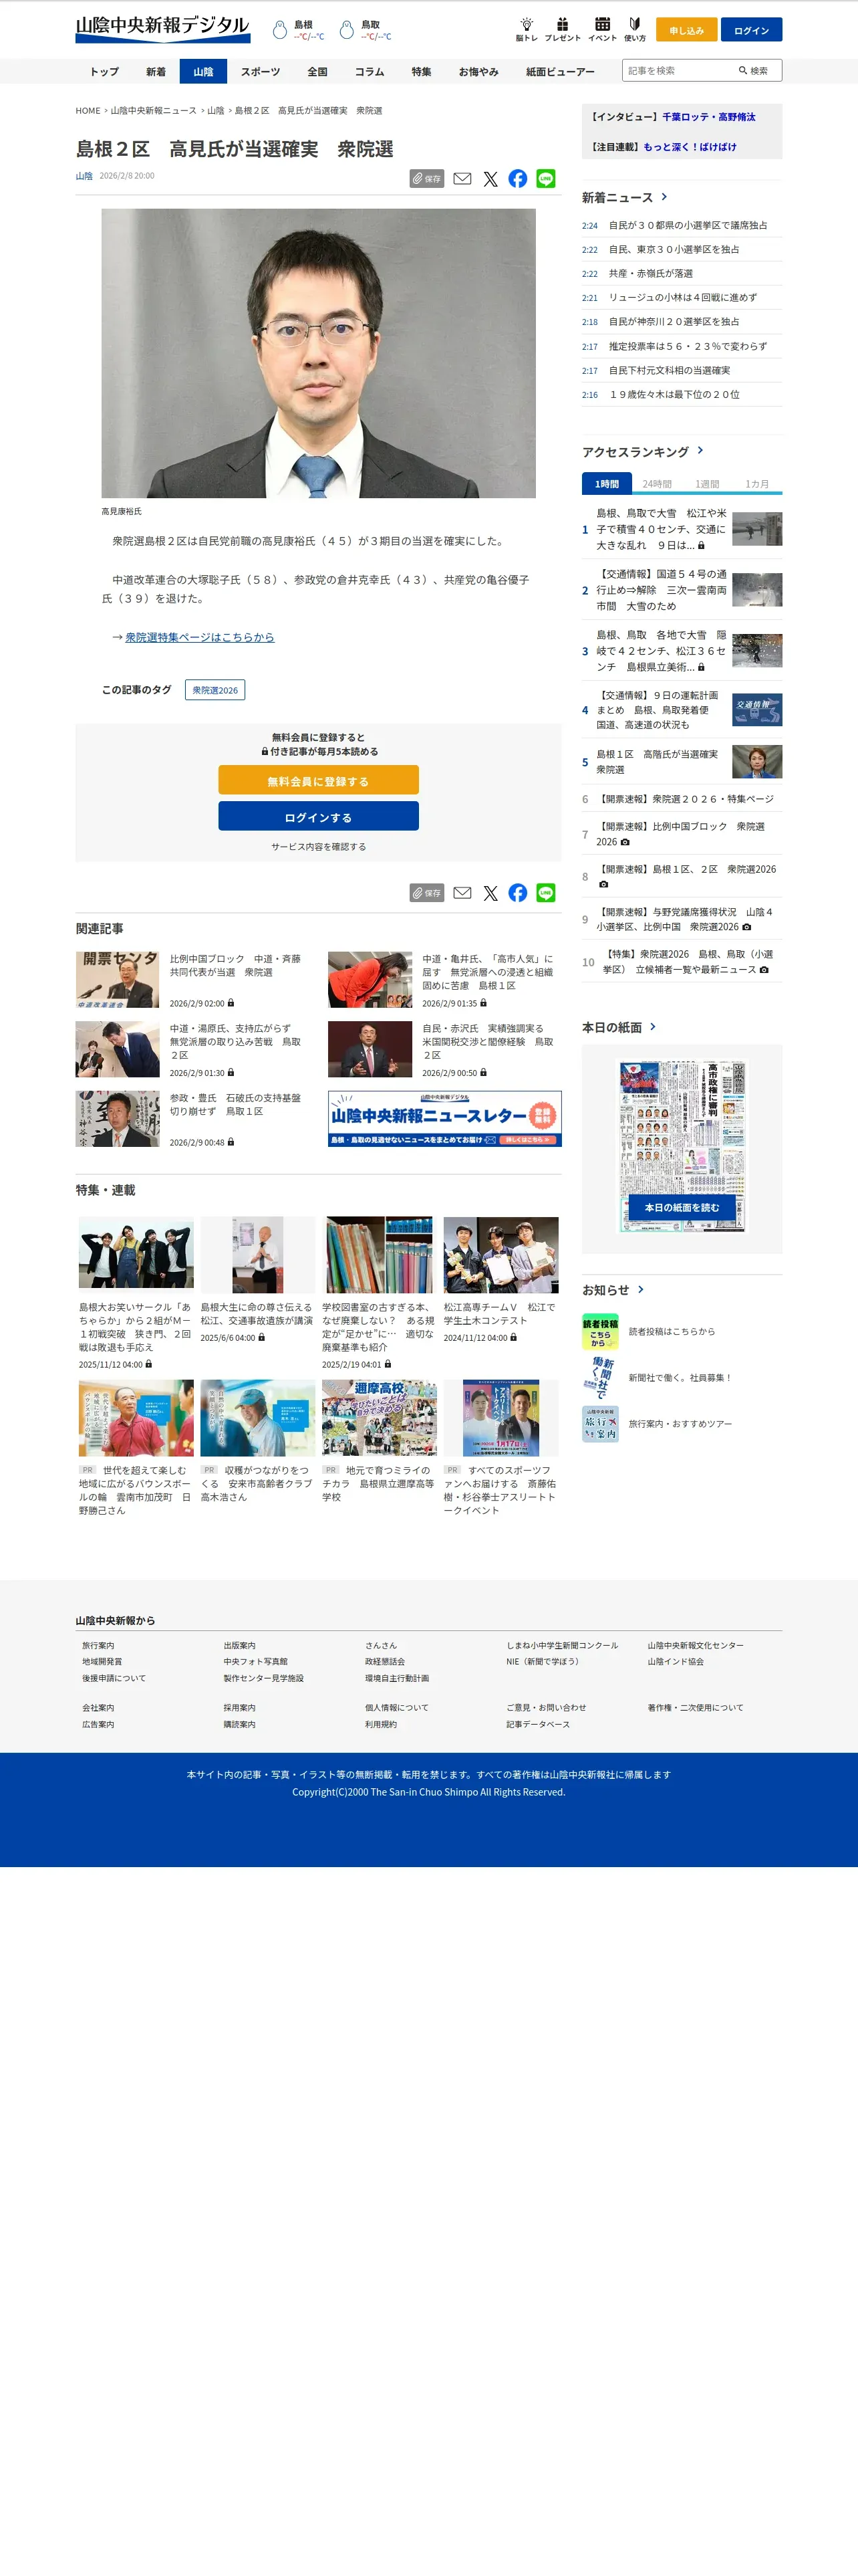Click the 保存 clip button below the registration box
The image size is (858, 2576).
(x=426, y=893)
